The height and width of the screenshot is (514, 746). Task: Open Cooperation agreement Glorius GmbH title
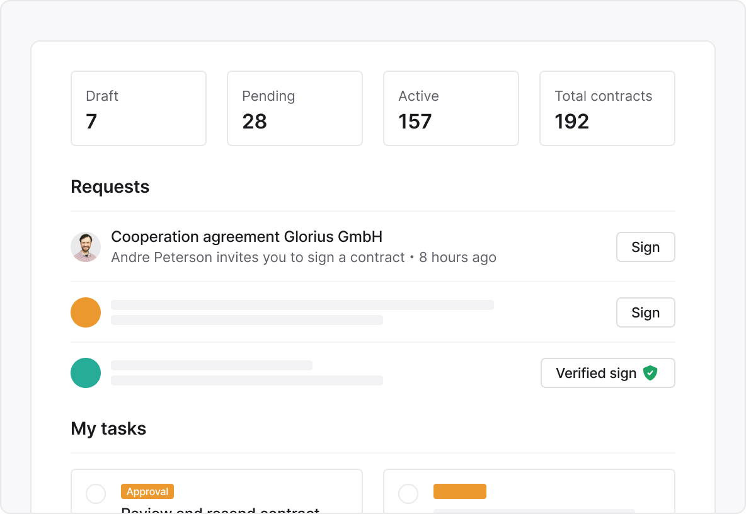click(246, 237)
